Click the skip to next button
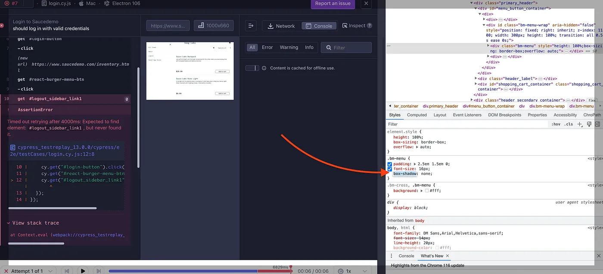Viewport: 603px width, 274px height. (x=99, y=271)
